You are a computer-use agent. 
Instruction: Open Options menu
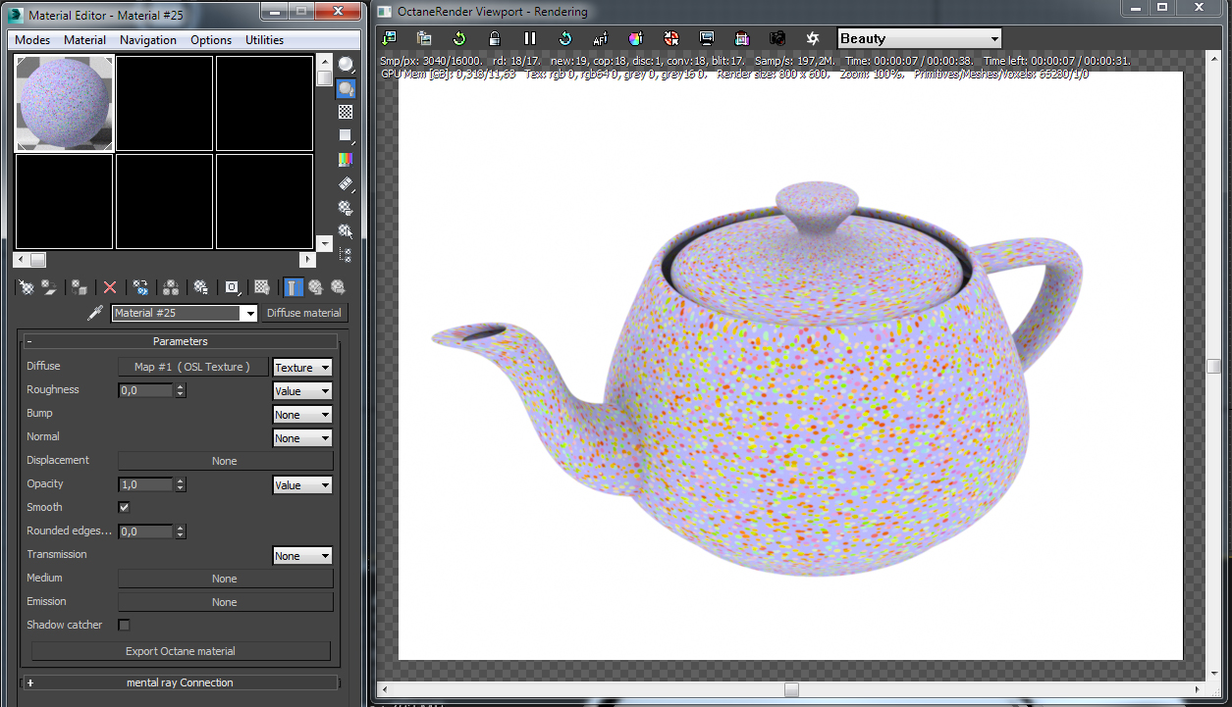[211, 40]
